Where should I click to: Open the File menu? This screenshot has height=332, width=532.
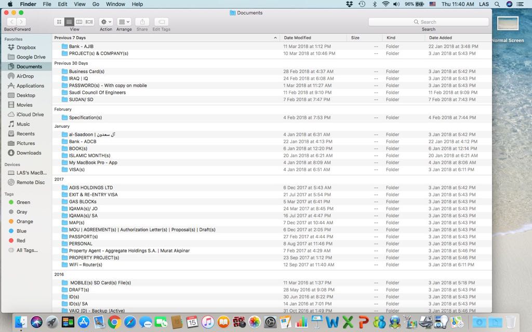(x=47, y=4)
